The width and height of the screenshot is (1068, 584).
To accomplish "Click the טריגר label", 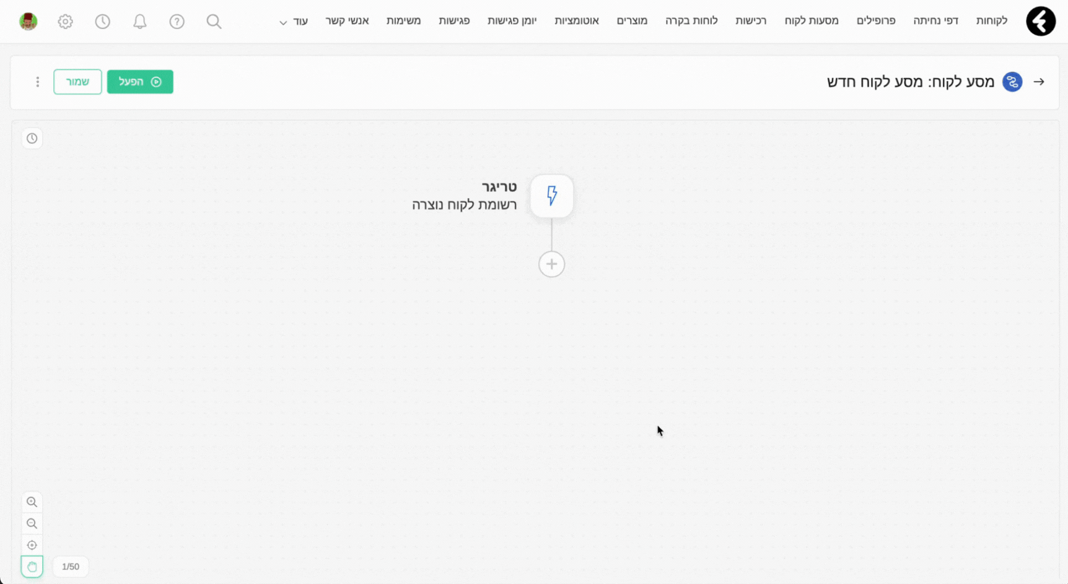I will point(499,187).
